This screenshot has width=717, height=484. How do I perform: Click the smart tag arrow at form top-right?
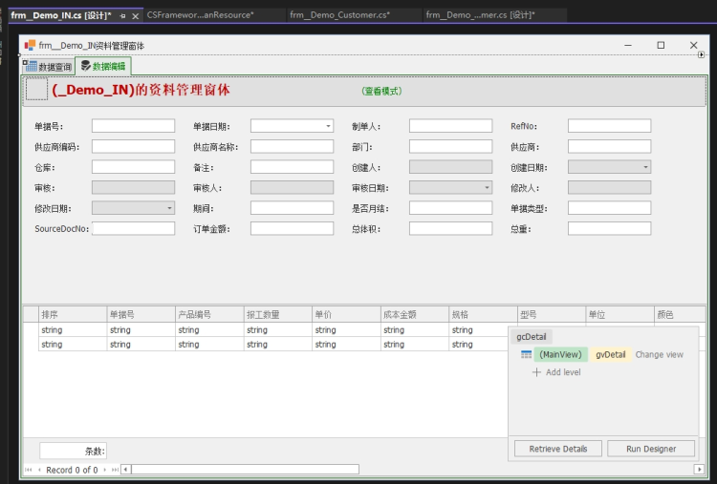701,56
